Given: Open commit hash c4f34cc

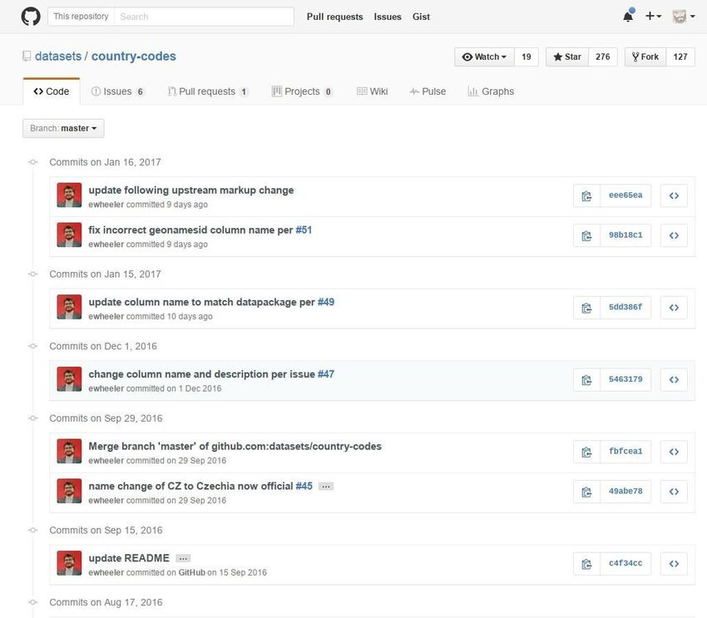Looking at the screenshot, I should pyautogui.click(x=625, y=563).
